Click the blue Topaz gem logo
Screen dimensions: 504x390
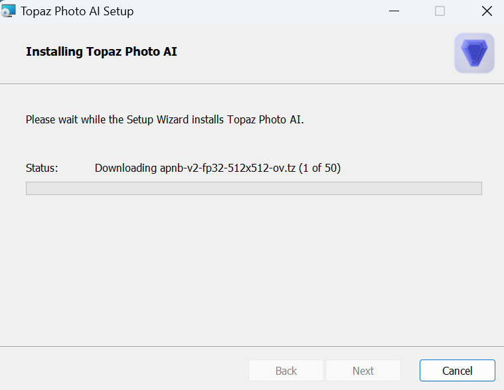point(474,53)
